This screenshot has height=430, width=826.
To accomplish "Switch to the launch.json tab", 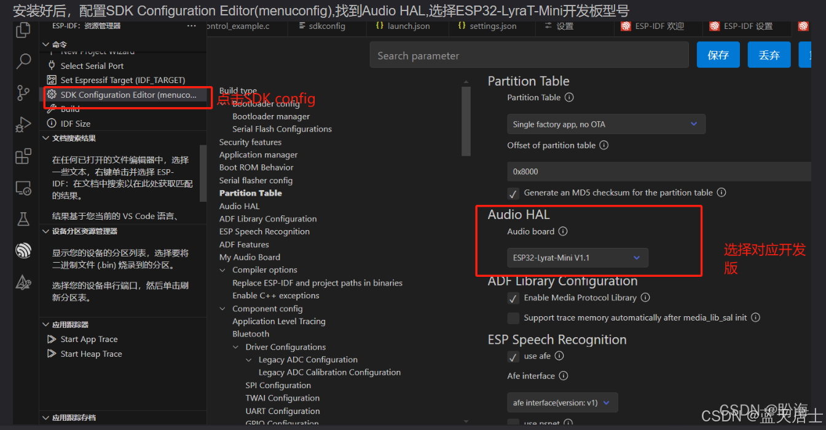I will (403, 26).
